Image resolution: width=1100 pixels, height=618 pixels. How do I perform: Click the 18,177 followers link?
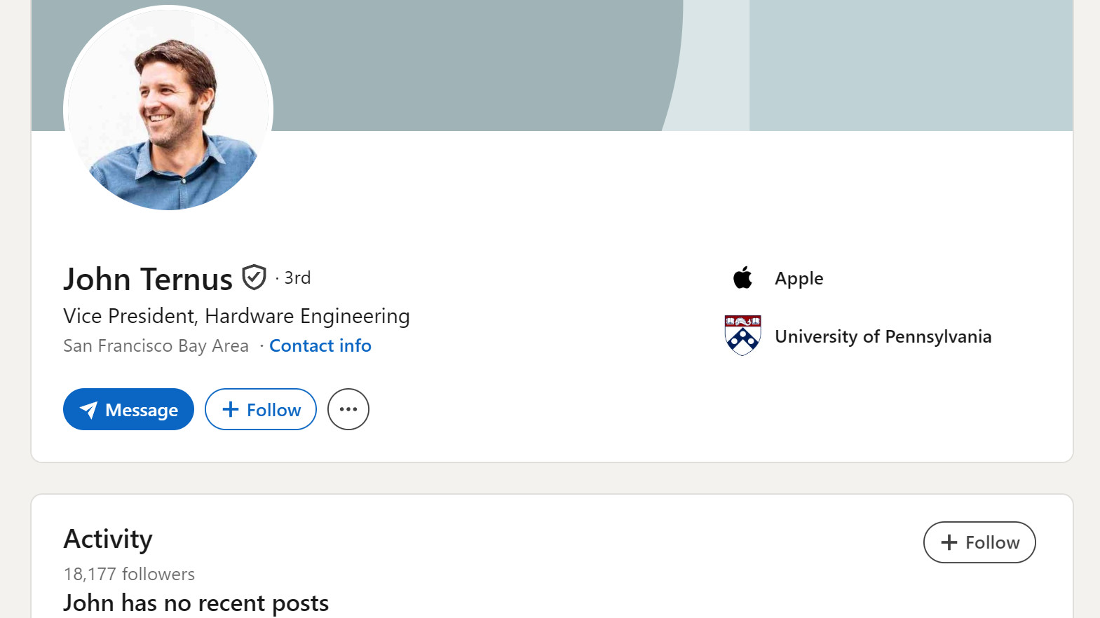[x=129, y=574]
